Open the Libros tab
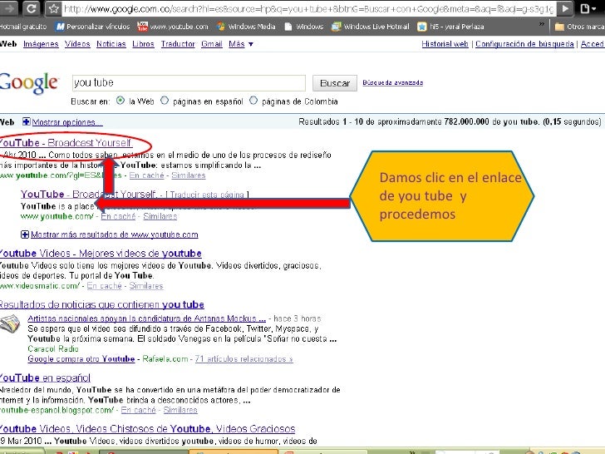605x454 pixels. click(143, 44)
